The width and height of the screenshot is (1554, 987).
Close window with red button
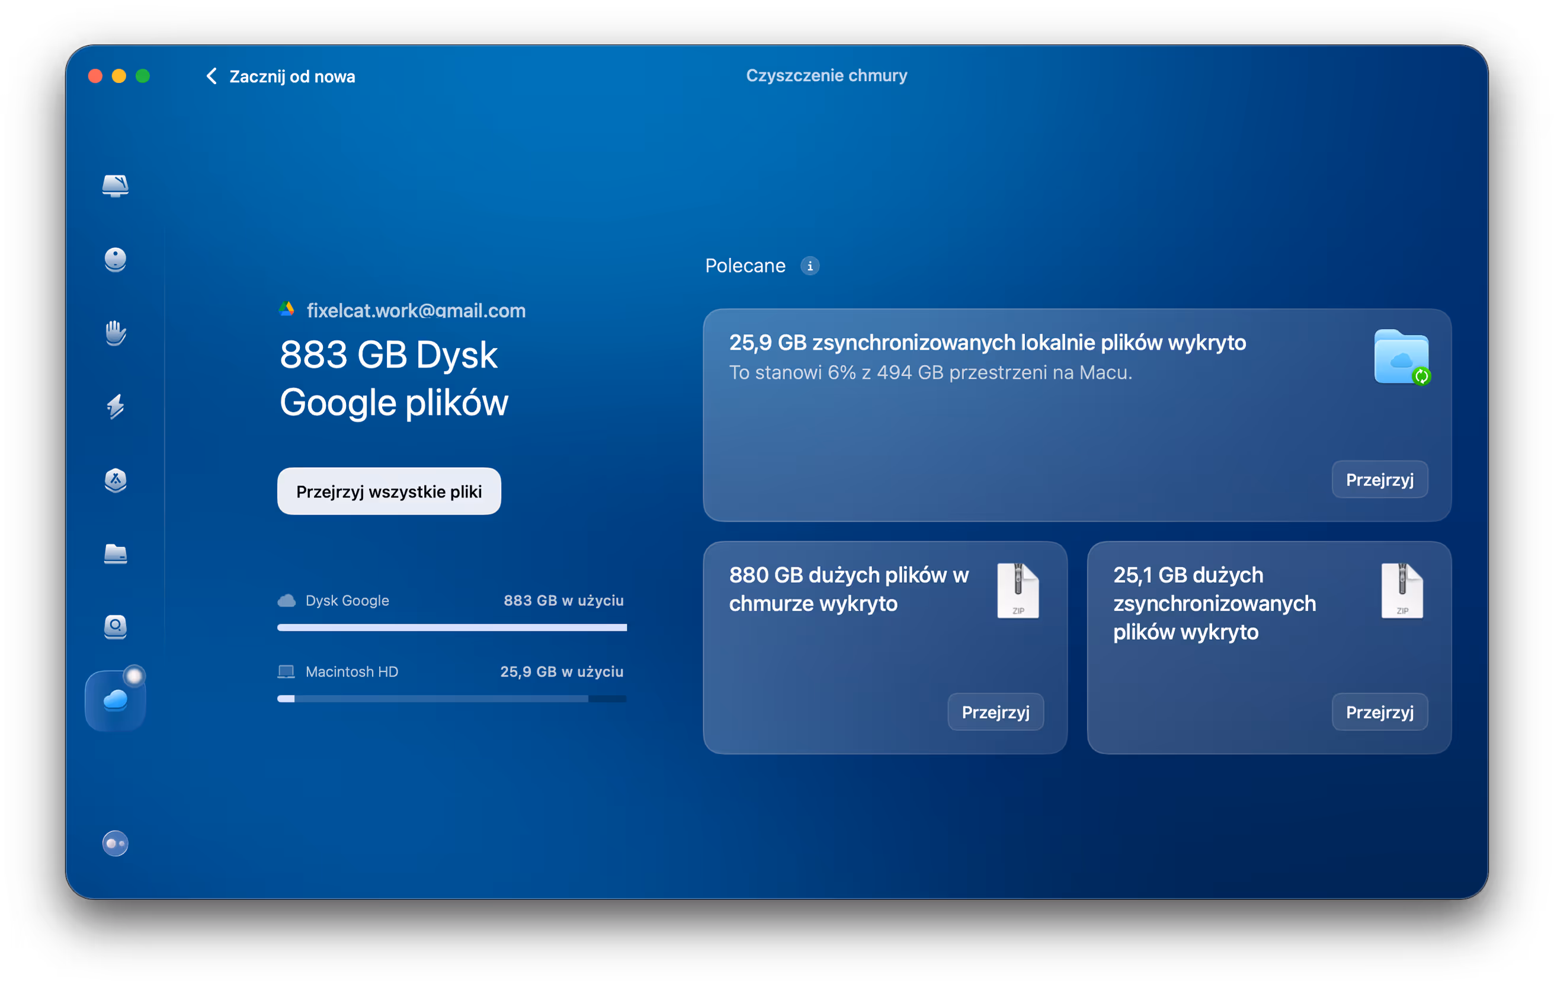click(x=95, y=76)
